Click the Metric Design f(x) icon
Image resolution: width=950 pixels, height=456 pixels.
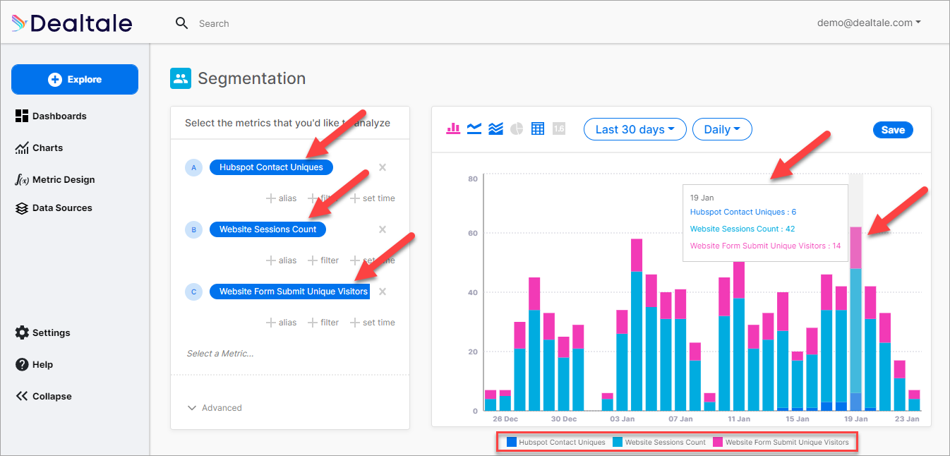pos(22,179)
